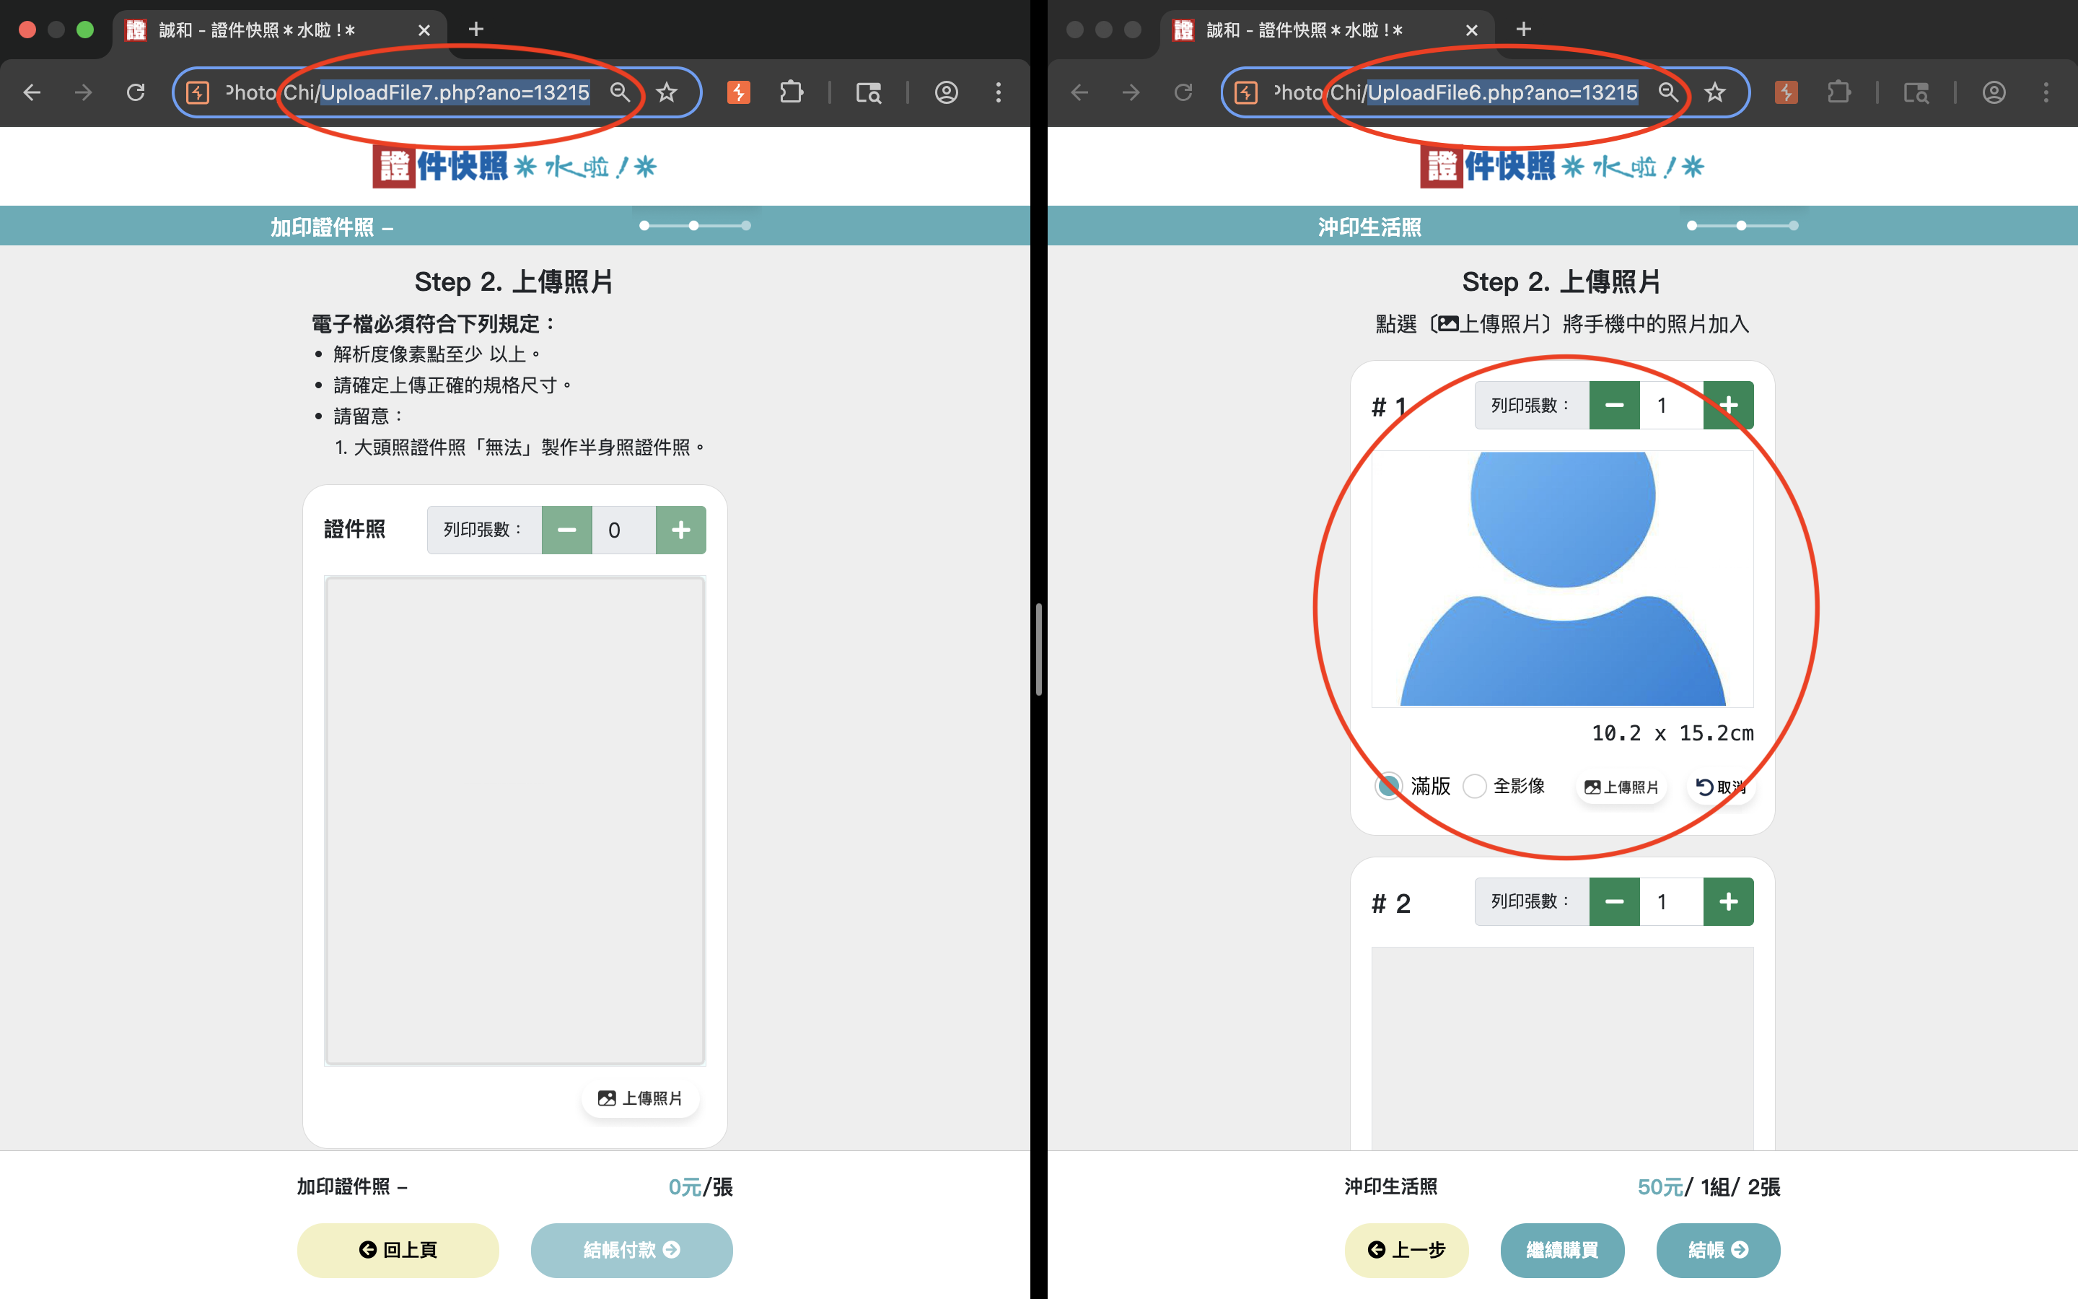This screenshot has width=2078, height=1299.
Task: Click the #1 portrait photo thumbnail
Action: click(1563, 579)
